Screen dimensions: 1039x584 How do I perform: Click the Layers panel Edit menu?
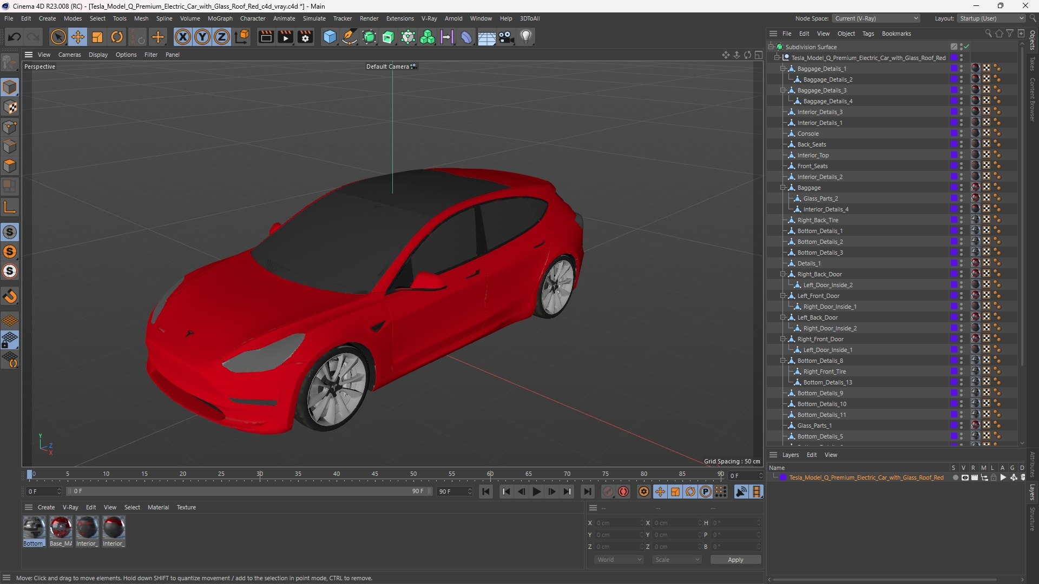point(811,455)
